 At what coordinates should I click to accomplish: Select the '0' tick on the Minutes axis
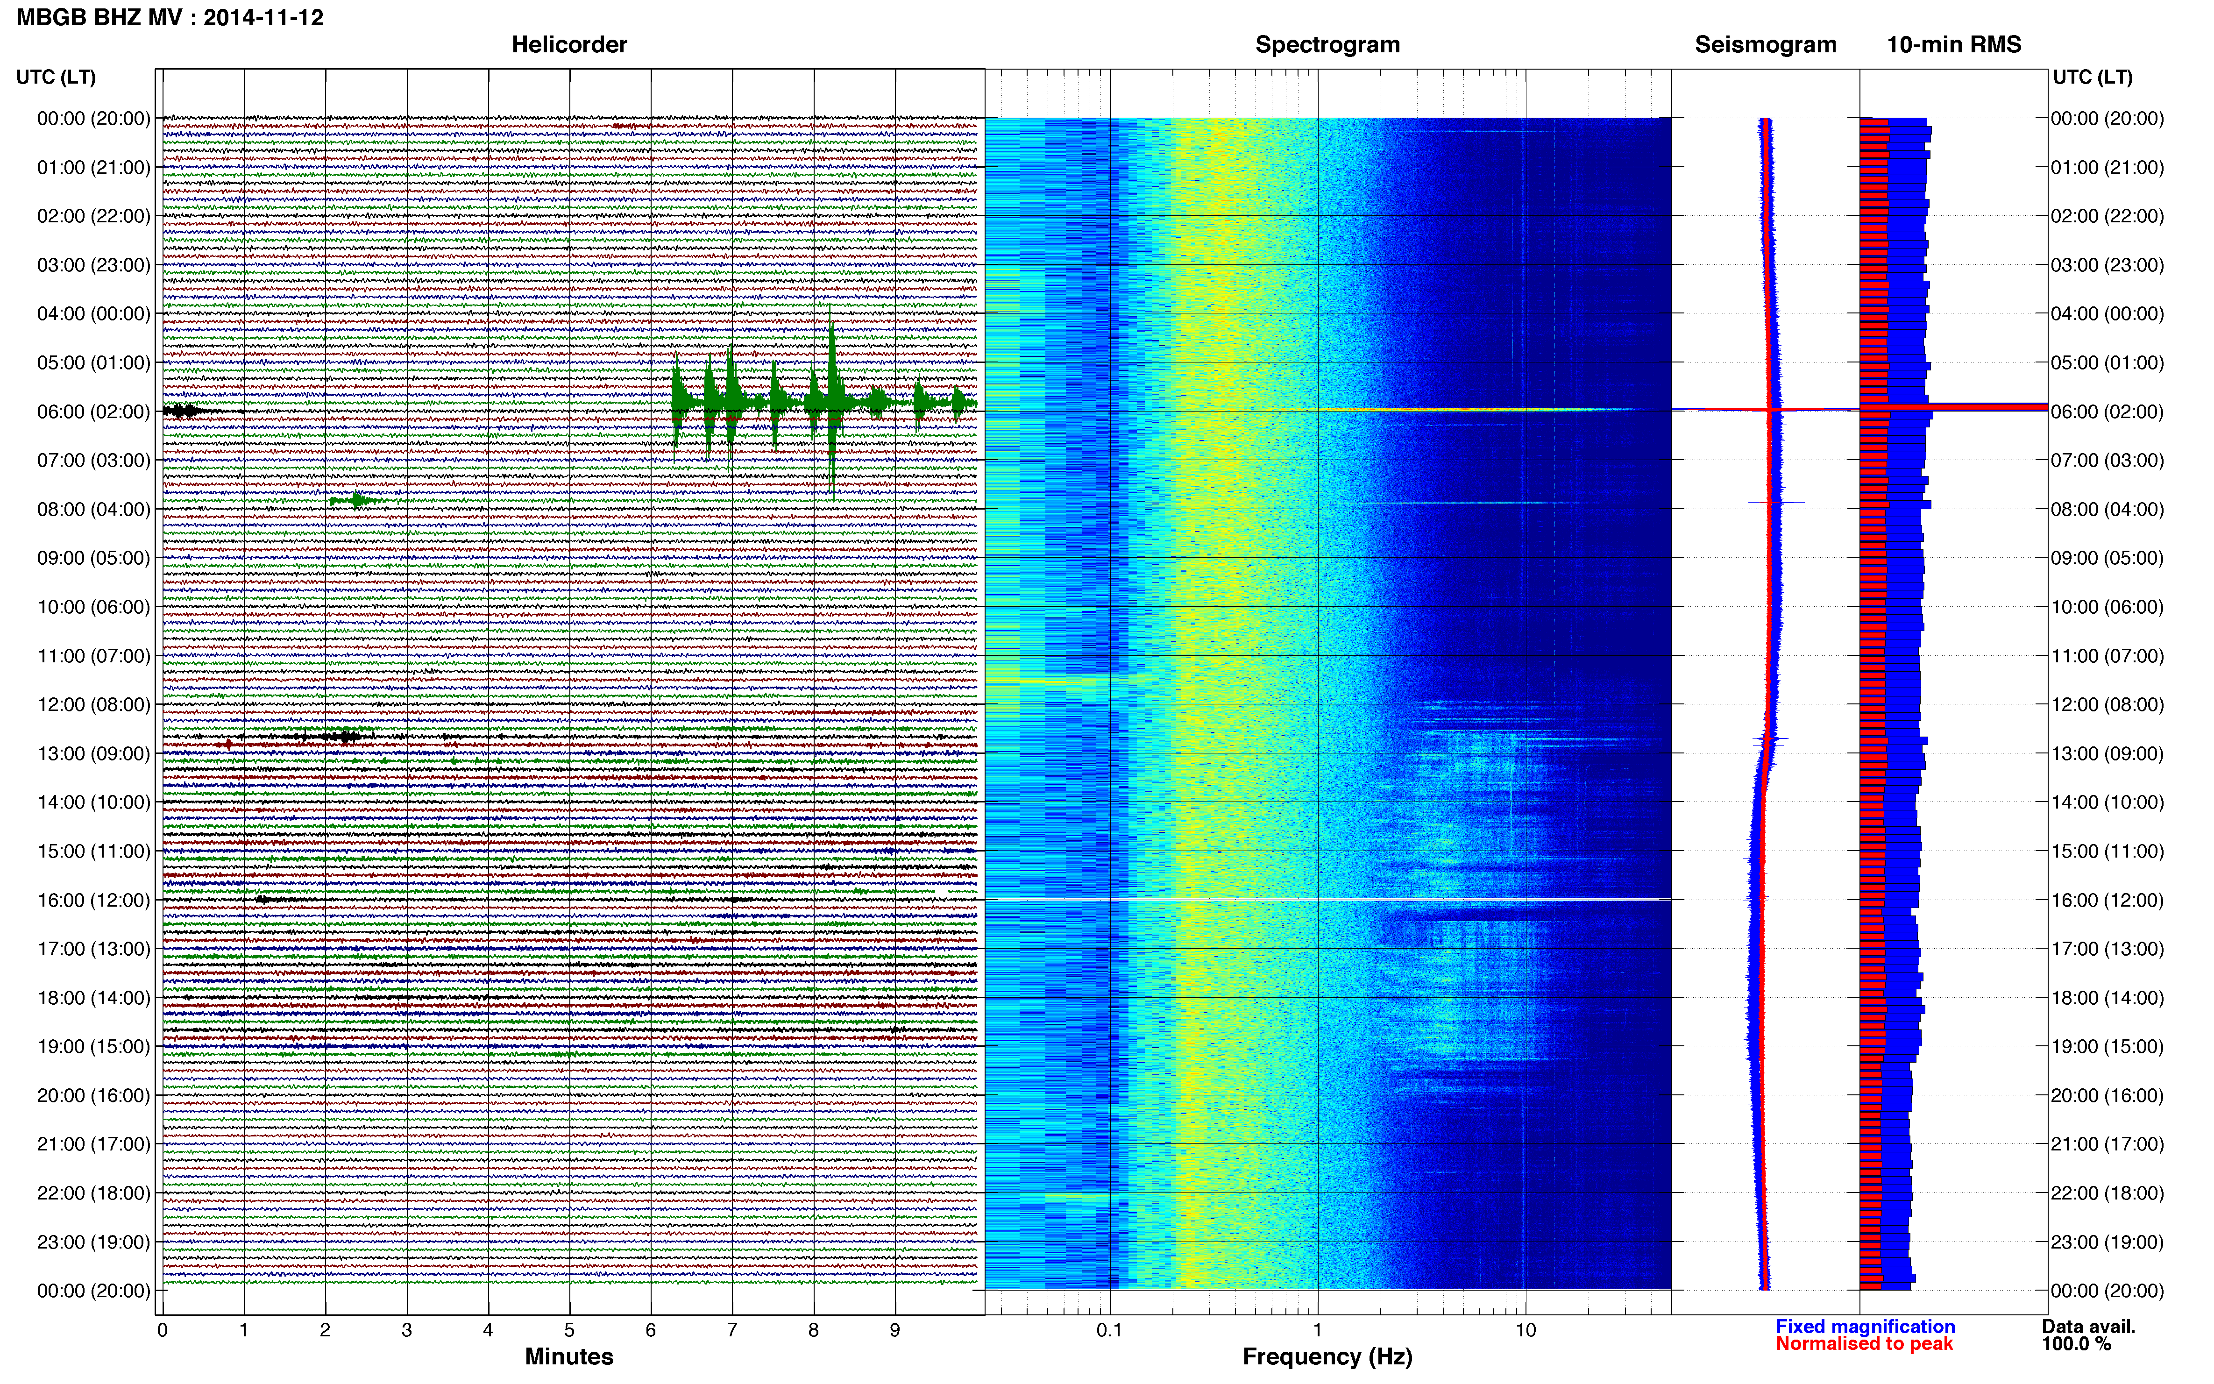[163, 1330]
